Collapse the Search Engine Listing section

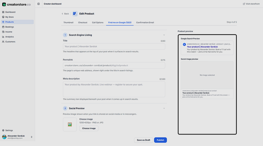(x=164, y=35)
